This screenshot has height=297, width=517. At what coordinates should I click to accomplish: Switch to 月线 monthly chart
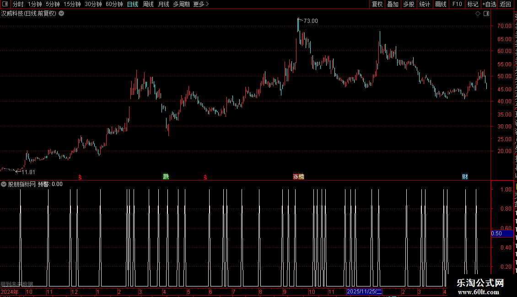(x=163, y=4)
